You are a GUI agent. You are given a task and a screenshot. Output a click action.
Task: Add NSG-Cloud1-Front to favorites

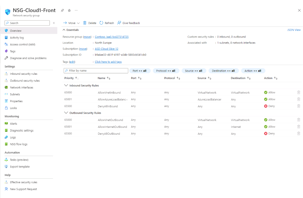(x=69, y=10)
